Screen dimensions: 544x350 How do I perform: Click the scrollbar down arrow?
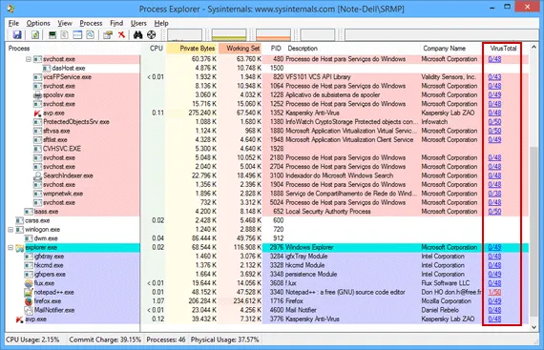[534, 327]
